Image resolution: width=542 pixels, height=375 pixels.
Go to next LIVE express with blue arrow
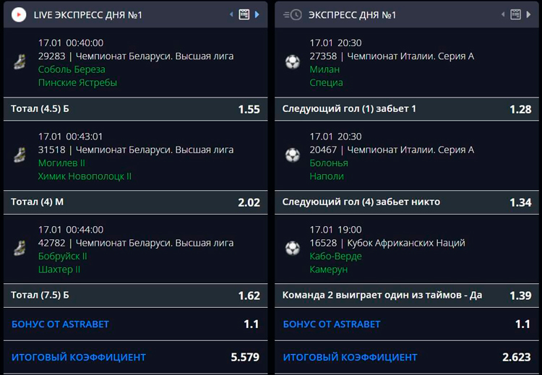(x=257, y=14)
